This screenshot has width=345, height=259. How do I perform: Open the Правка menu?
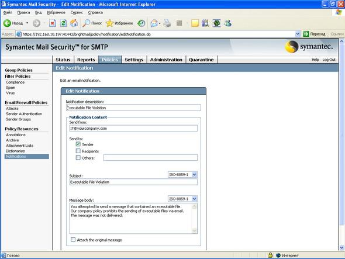tap(23, 12)
